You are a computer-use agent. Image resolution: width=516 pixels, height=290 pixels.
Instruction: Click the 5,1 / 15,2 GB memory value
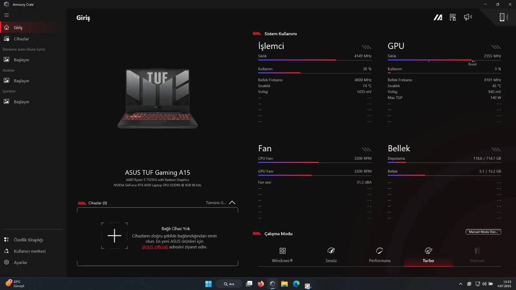click(490, 171)
